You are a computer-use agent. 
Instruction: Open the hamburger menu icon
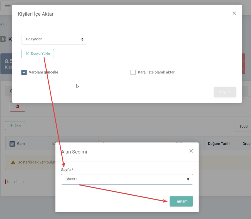pyautogui.click(x=8, y=6)
